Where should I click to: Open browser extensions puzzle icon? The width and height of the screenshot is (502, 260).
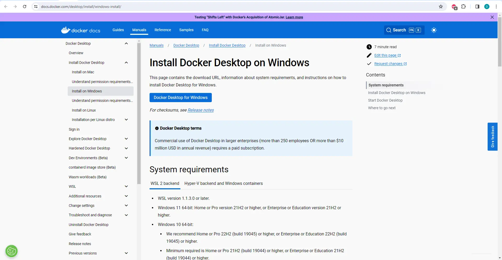[x=464, y=7]
